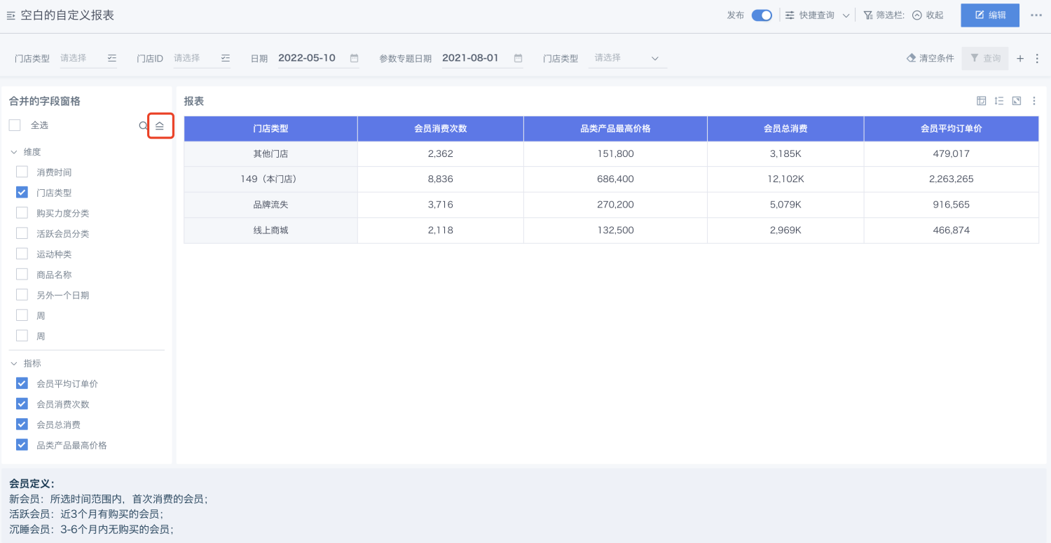Click the search icon in the field pane
The image size is (1051, 543).
[x=144, y=126]
